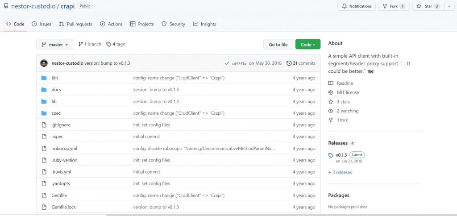Click the Issues tab circle icon
Screen dimensions: 457x216
tap(34, 24)
